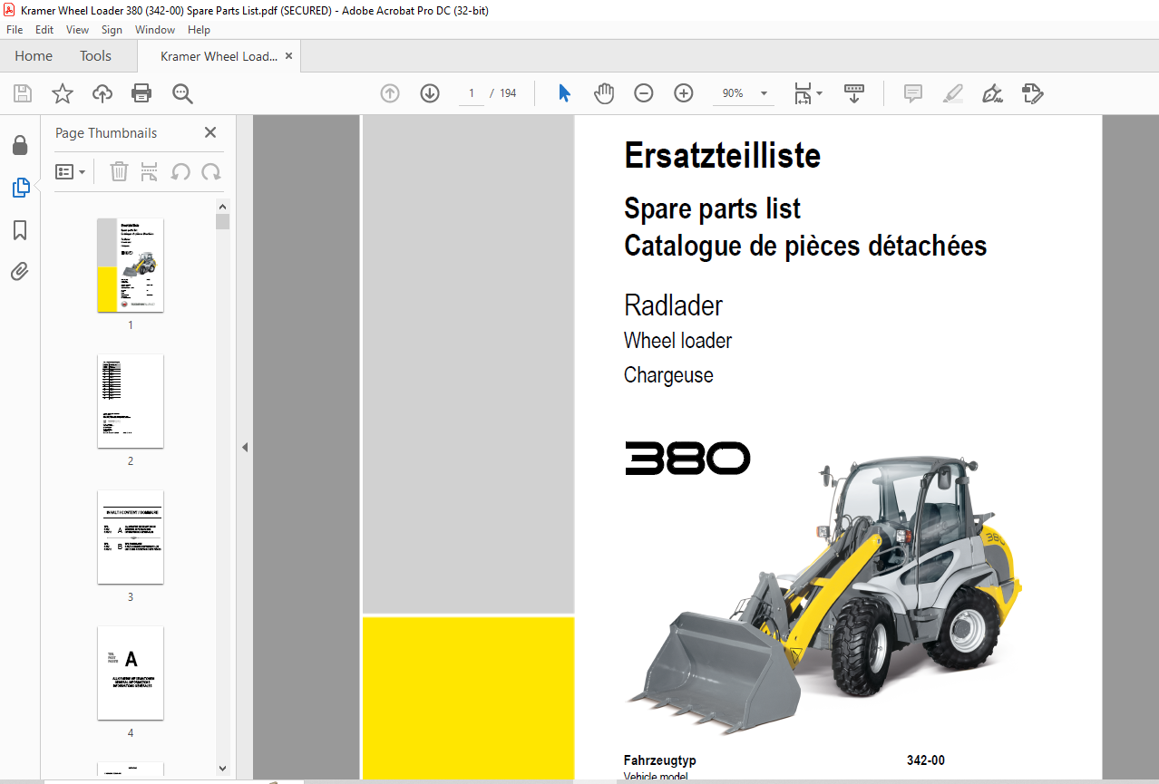Click the 'Fahrzeugtyp' label
Image resolution: width=1159 pixels, height=784 pixels.
(x=660, y=760)
